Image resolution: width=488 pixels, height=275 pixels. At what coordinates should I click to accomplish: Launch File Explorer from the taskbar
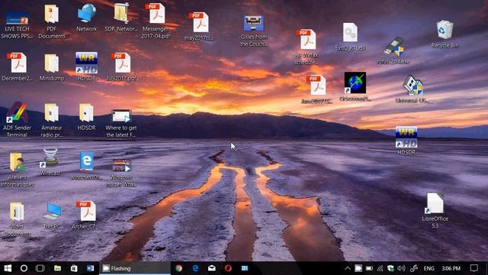click(x=57, y=268)
